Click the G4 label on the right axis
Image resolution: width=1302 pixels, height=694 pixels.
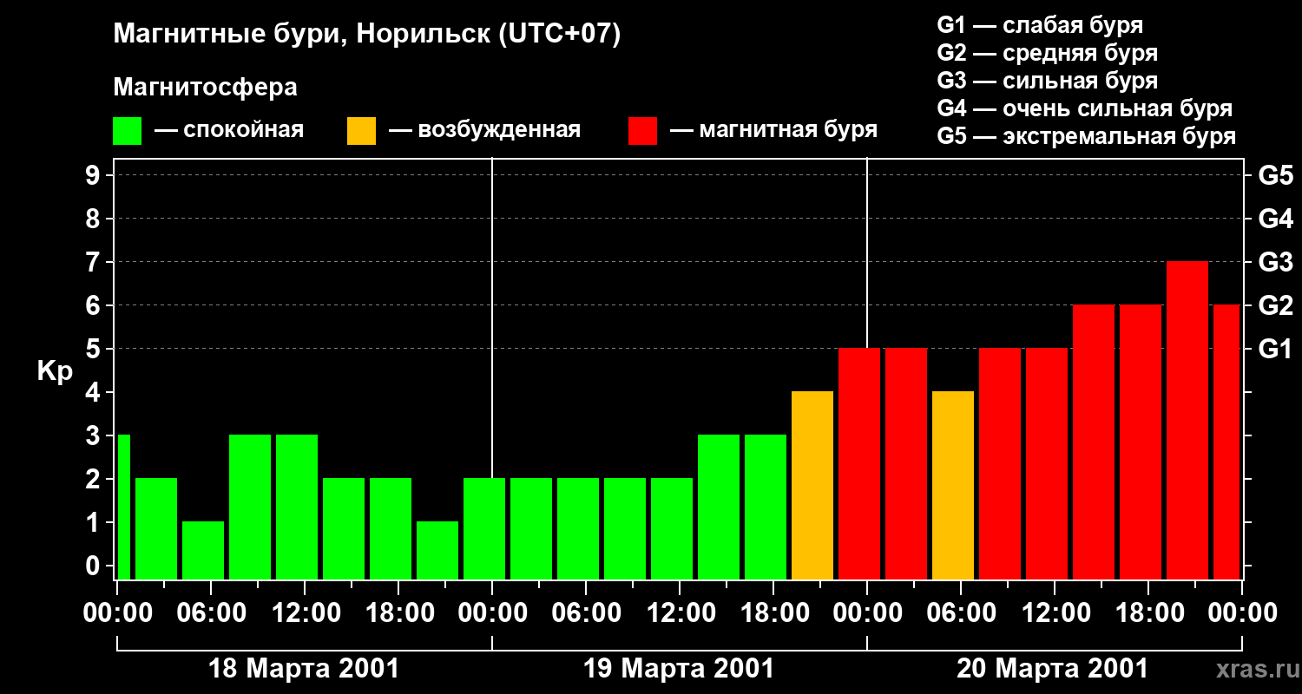(1275, 219)
